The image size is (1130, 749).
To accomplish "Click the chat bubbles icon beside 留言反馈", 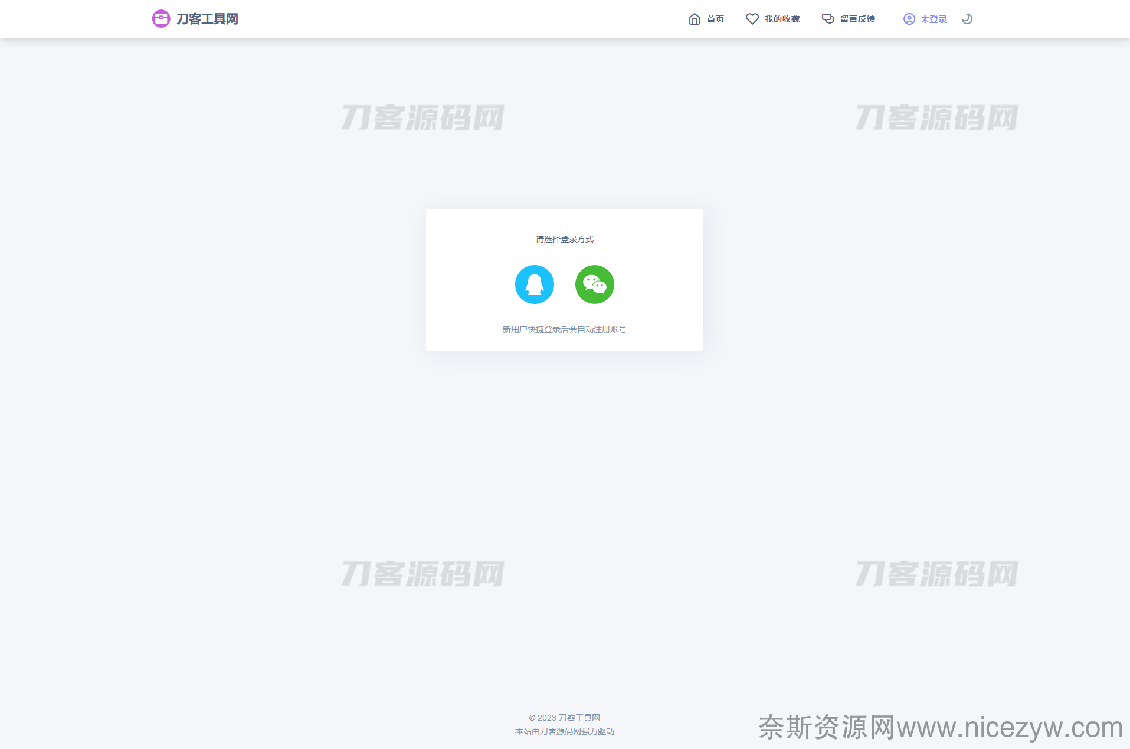I will click(828, 19).
